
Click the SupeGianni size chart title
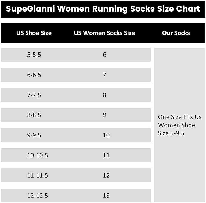pos(103,9)
